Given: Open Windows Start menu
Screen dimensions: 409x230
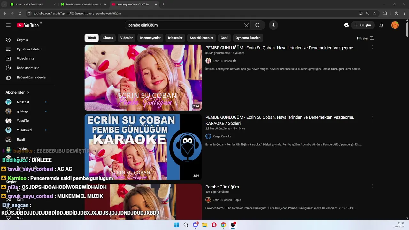Looking at the screenshot, I should click(x=176, y=225).
